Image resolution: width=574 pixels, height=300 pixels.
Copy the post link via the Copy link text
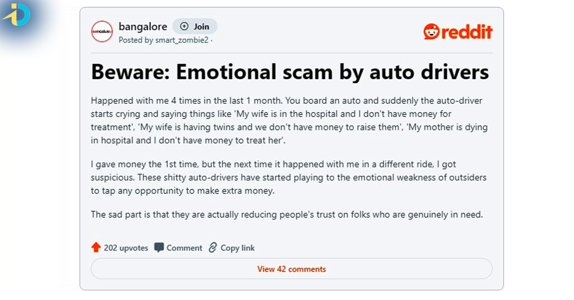pyautogui.click(x=237, y=248)
